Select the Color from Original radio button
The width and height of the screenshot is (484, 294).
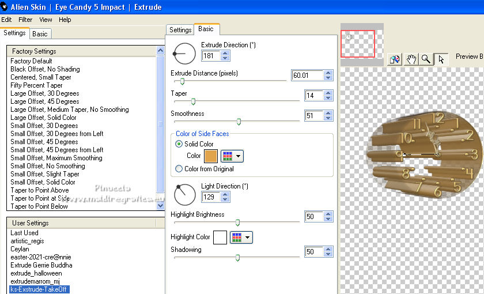(179, 169)
